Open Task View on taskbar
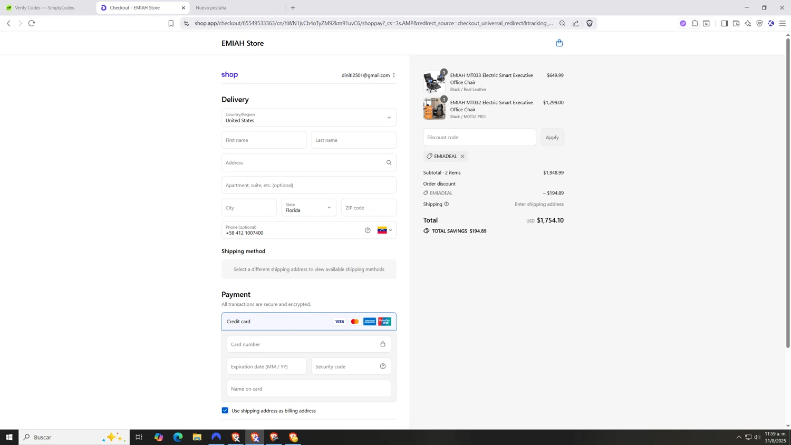This screenshot has width=791, height=445. pos(139,437)
